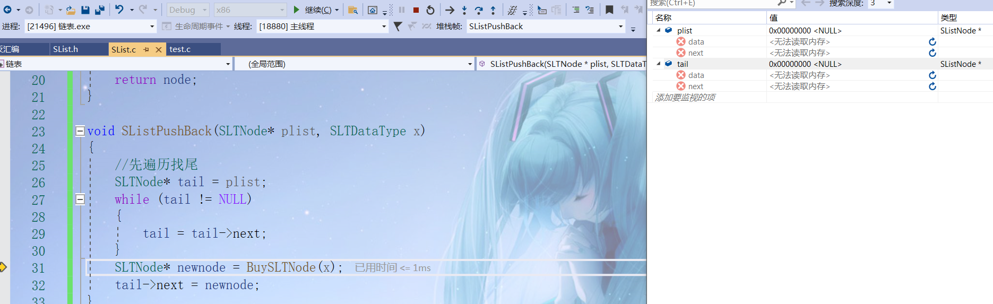The height and width of the screenshot is (304, 993).
Task: Open the 进程 process dropdown
Action: tap(90, 26)
